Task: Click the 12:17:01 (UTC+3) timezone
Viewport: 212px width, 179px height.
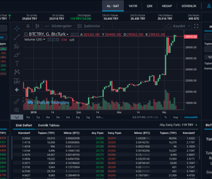Action: coord(145,117)
